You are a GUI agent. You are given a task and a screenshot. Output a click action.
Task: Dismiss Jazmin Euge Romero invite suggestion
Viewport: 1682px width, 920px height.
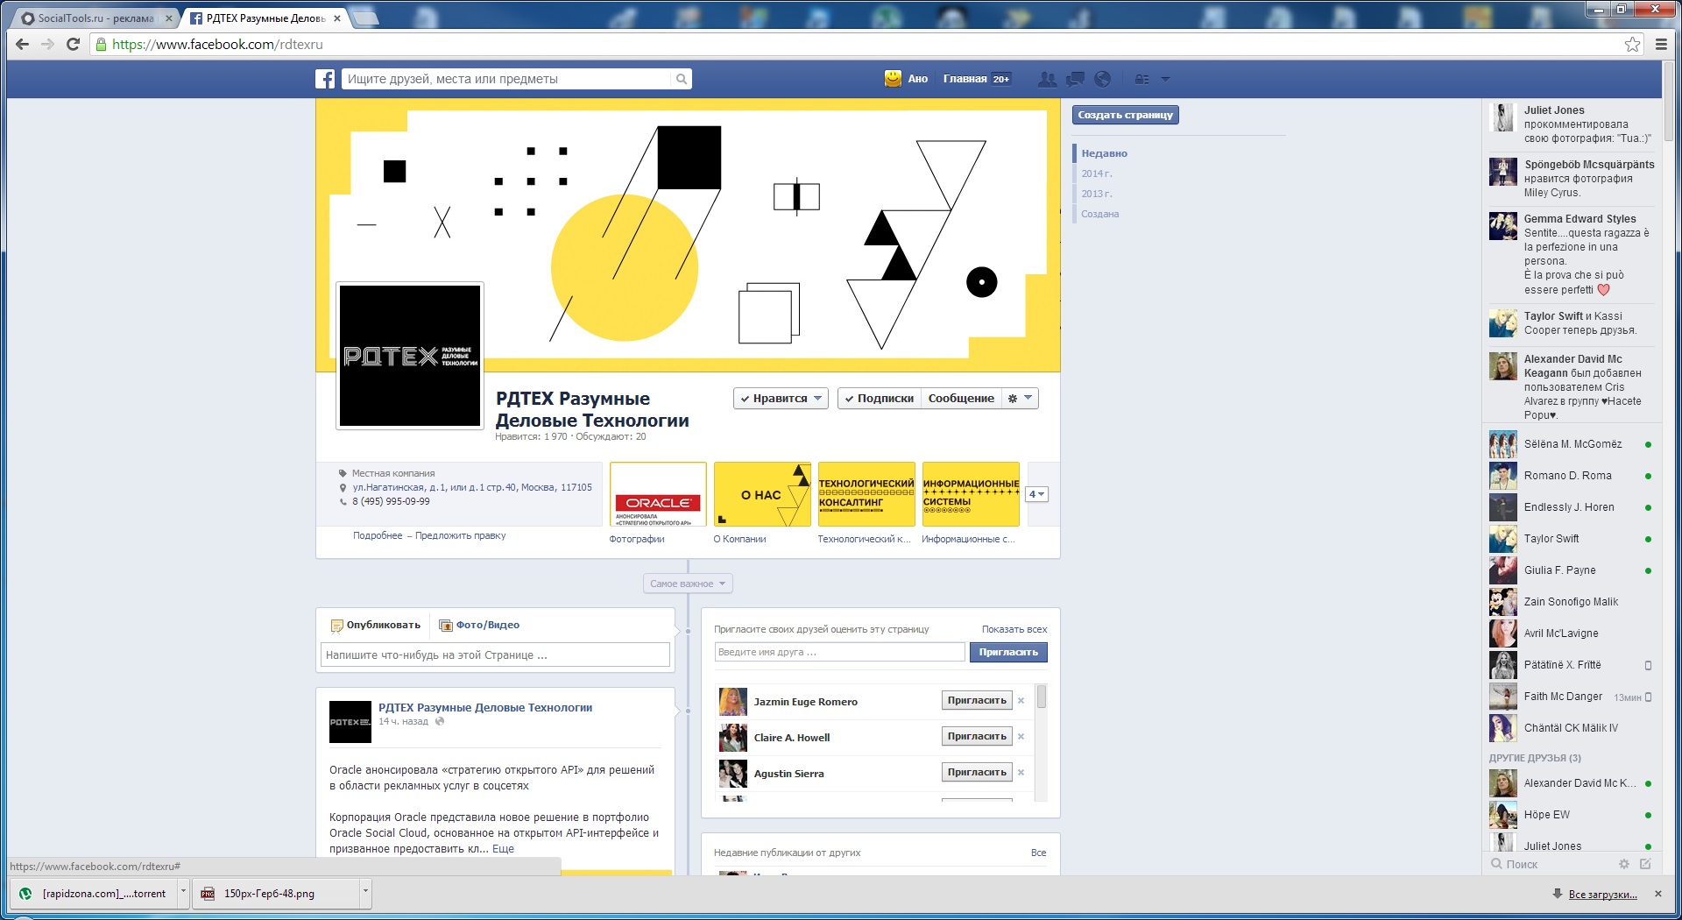(1021, 701)
